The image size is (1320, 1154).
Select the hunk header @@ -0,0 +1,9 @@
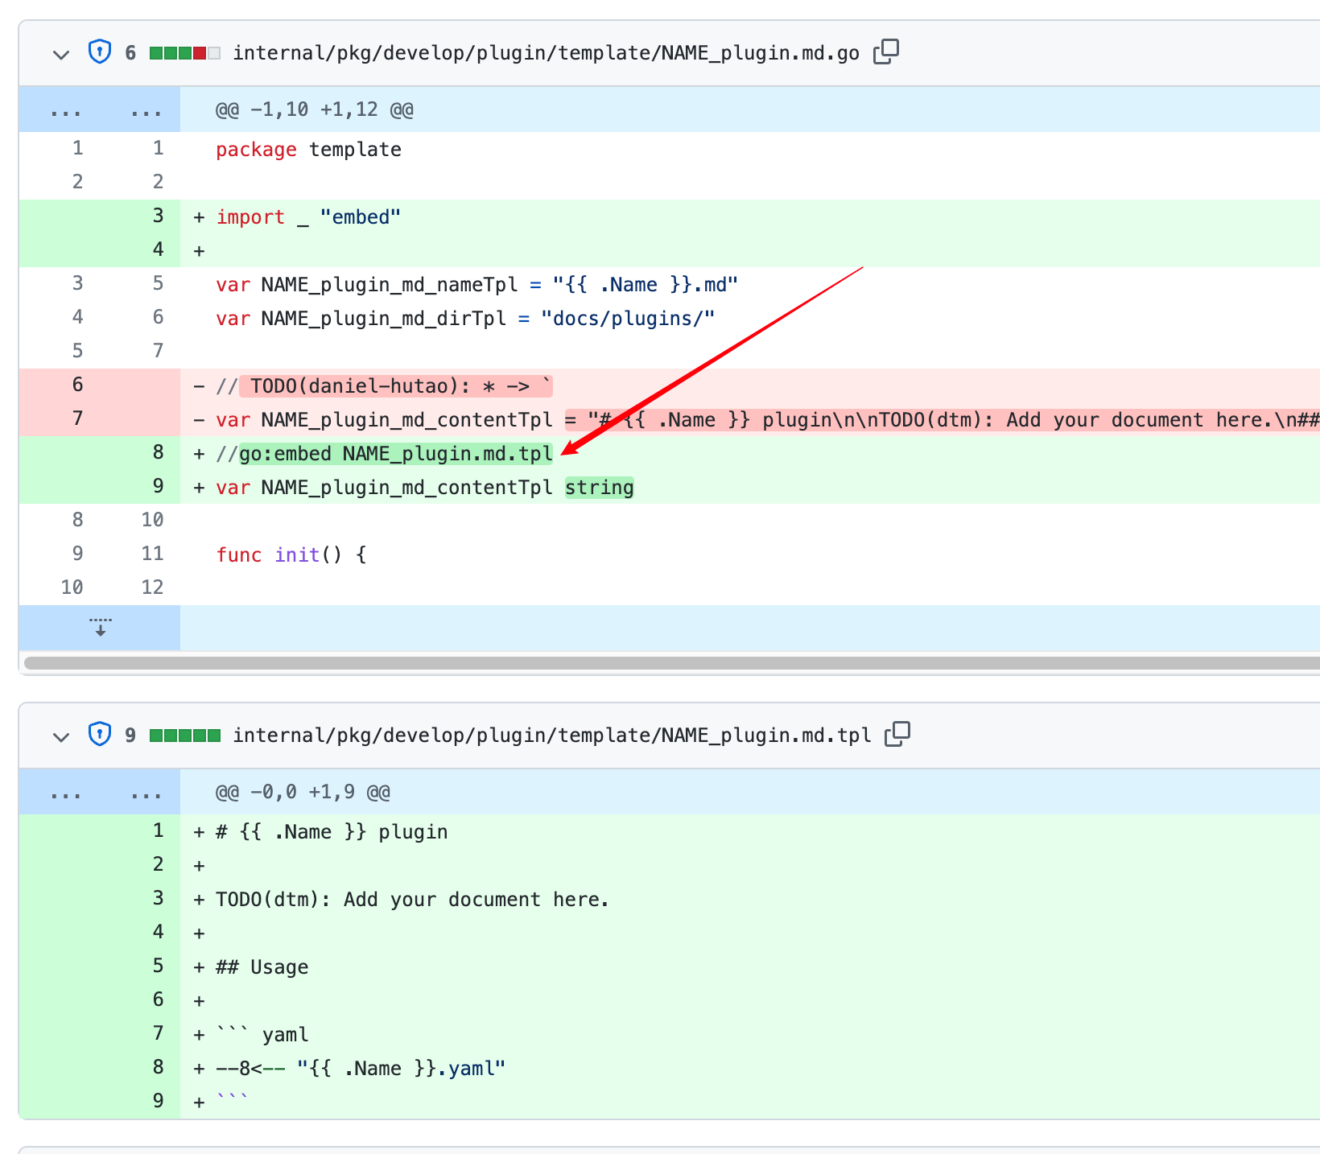click(303, 792)
